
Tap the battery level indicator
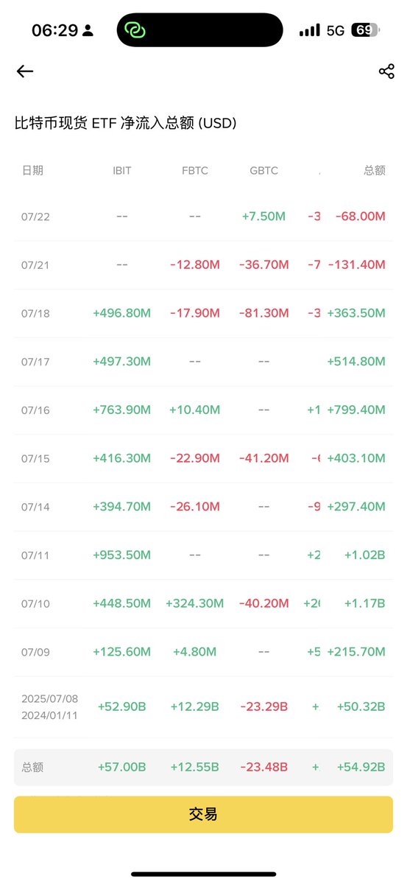point(365,30)
